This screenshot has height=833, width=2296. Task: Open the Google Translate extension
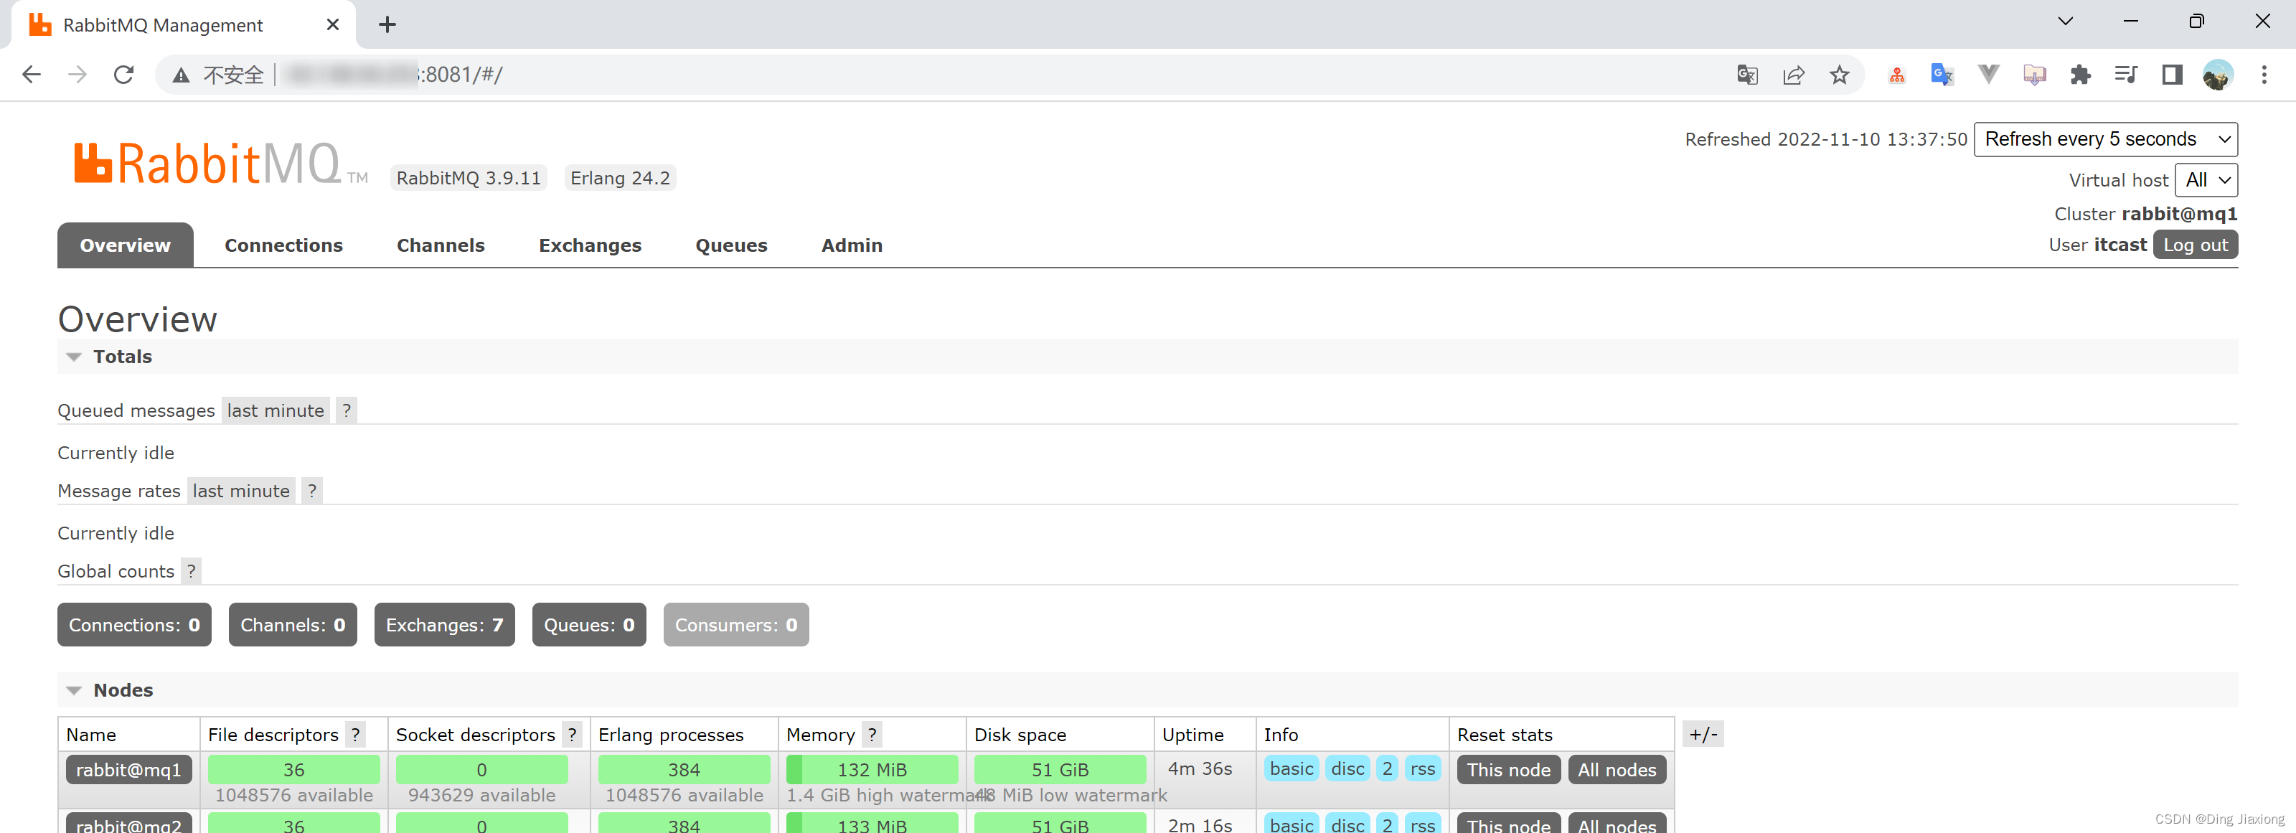(x=1942, y=75)
